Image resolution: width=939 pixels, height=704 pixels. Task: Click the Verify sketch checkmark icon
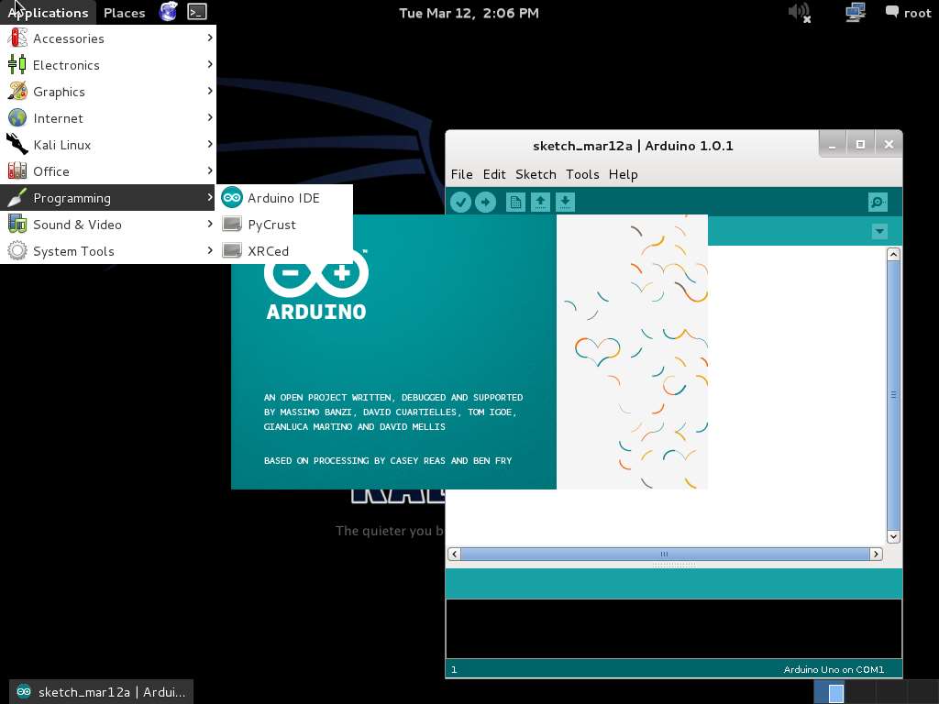click(x=461, y=202)
